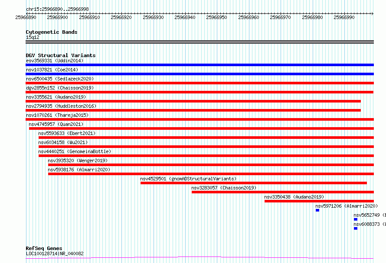Click ruler position 25966920
The width and height of the screenshot is (386, 263).
click(x=121, y=17)
